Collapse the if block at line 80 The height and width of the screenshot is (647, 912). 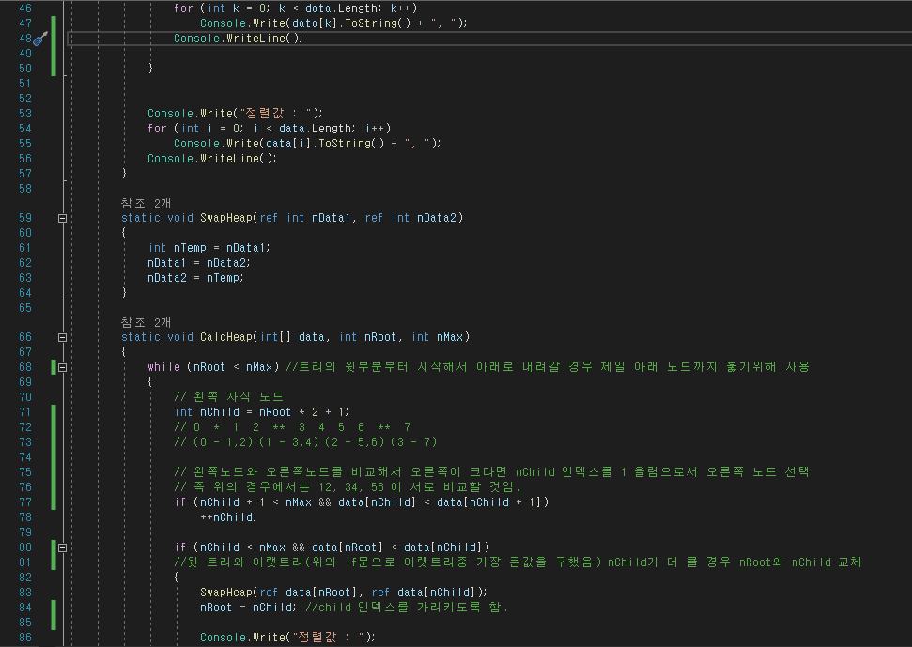62,547
